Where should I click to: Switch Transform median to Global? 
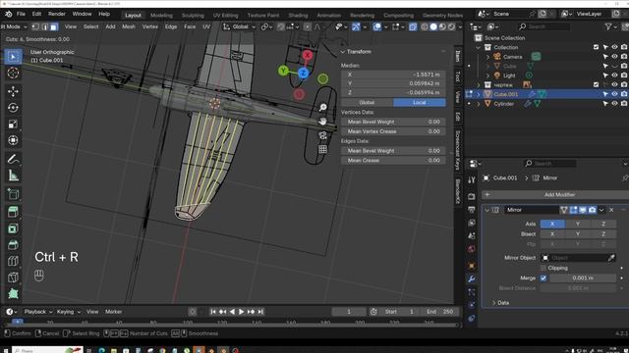tap(367, 102)
